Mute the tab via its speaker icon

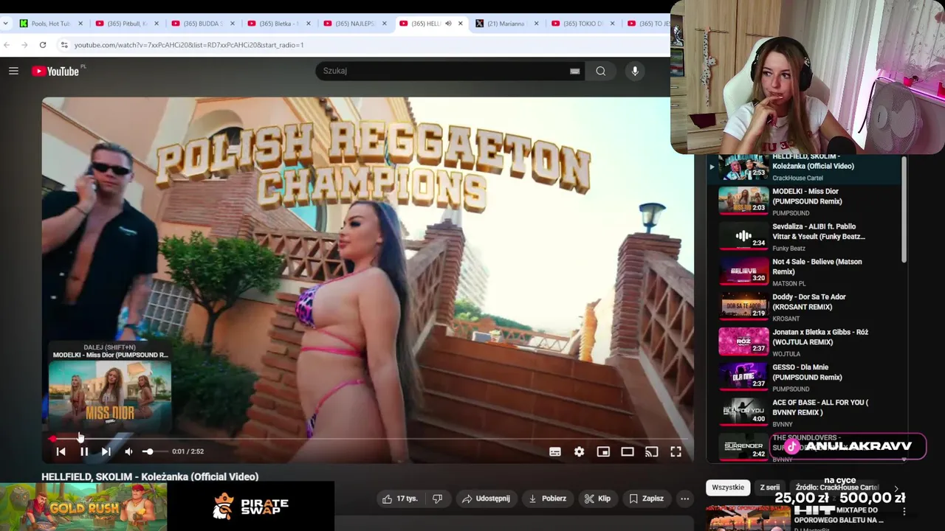pos(448,24)
